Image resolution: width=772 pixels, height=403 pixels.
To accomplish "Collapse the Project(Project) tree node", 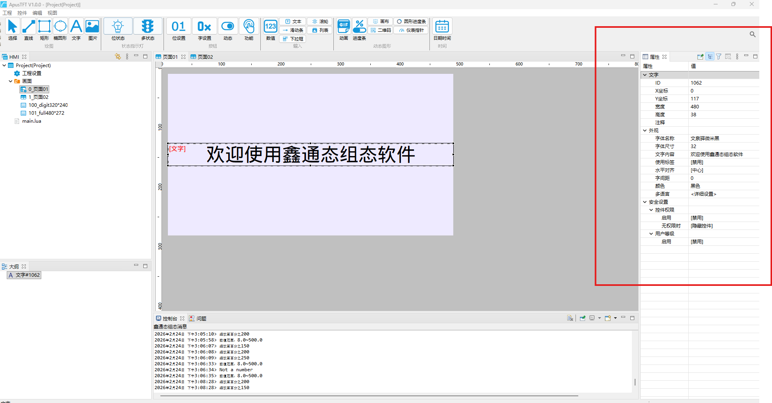I will point(4,66).
